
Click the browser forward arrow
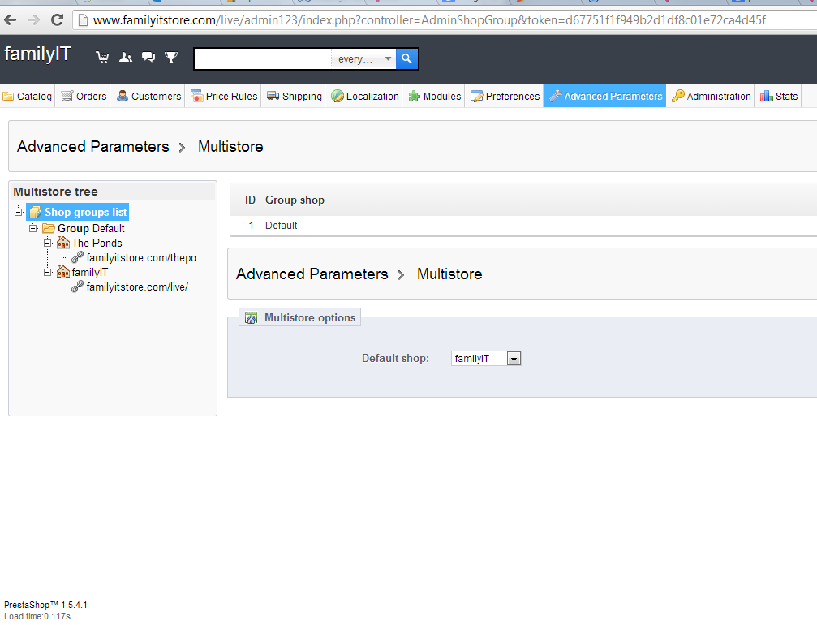[x=33, y=20]
